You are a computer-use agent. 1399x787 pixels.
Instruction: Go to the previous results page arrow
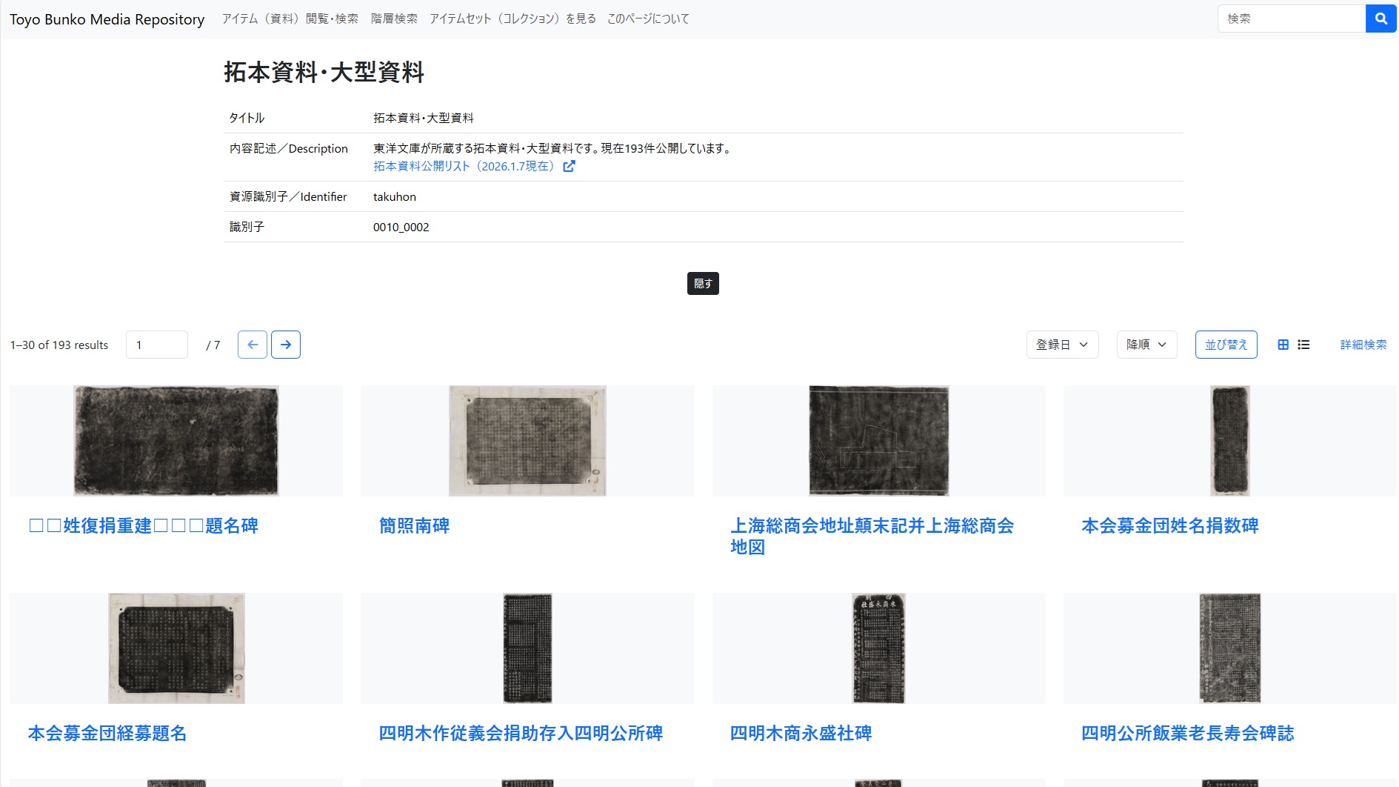(x=253, y=344)
